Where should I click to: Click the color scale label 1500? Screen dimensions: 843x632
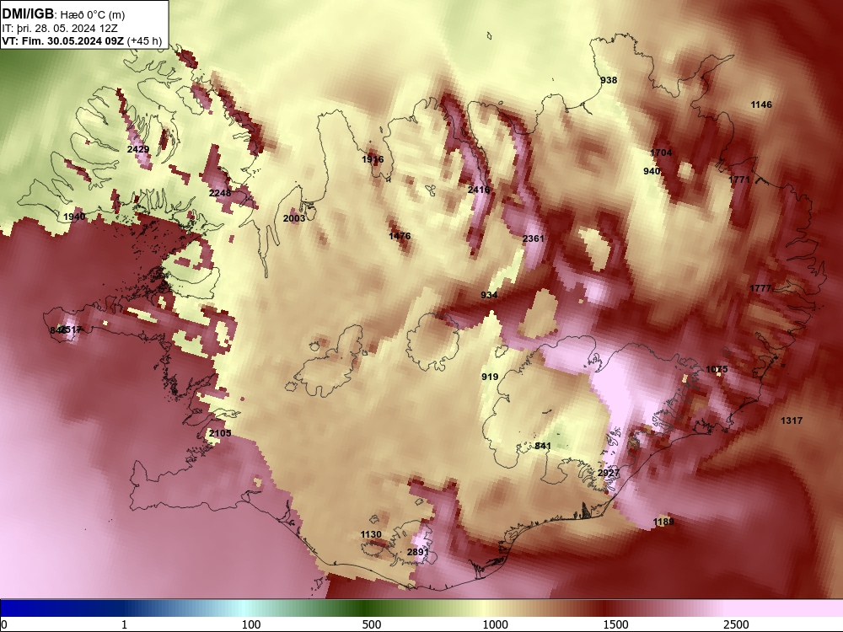tap(615, 624)
